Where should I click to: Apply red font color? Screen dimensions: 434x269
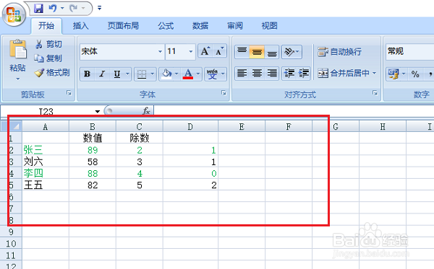188,74
